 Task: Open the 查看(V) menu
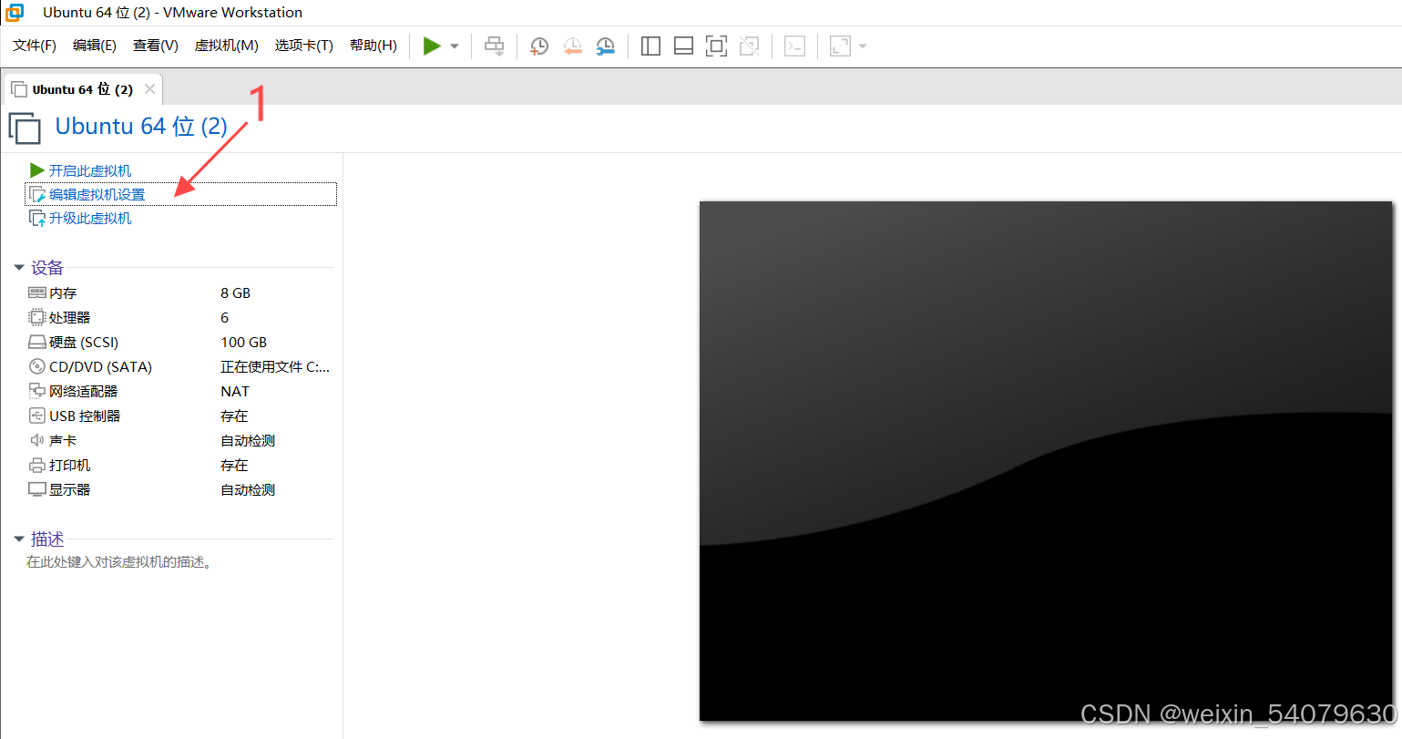pos(156,46)
